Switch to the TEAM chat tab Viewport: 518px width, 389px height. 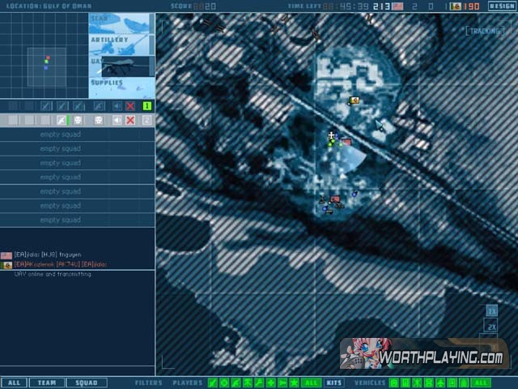pyautogui.click(x=48, y=383)
